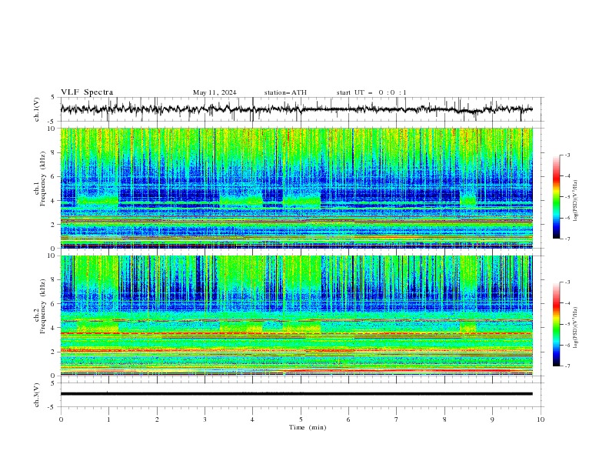Click the ch.1 frequency tick label '8'

coord(55,152)
